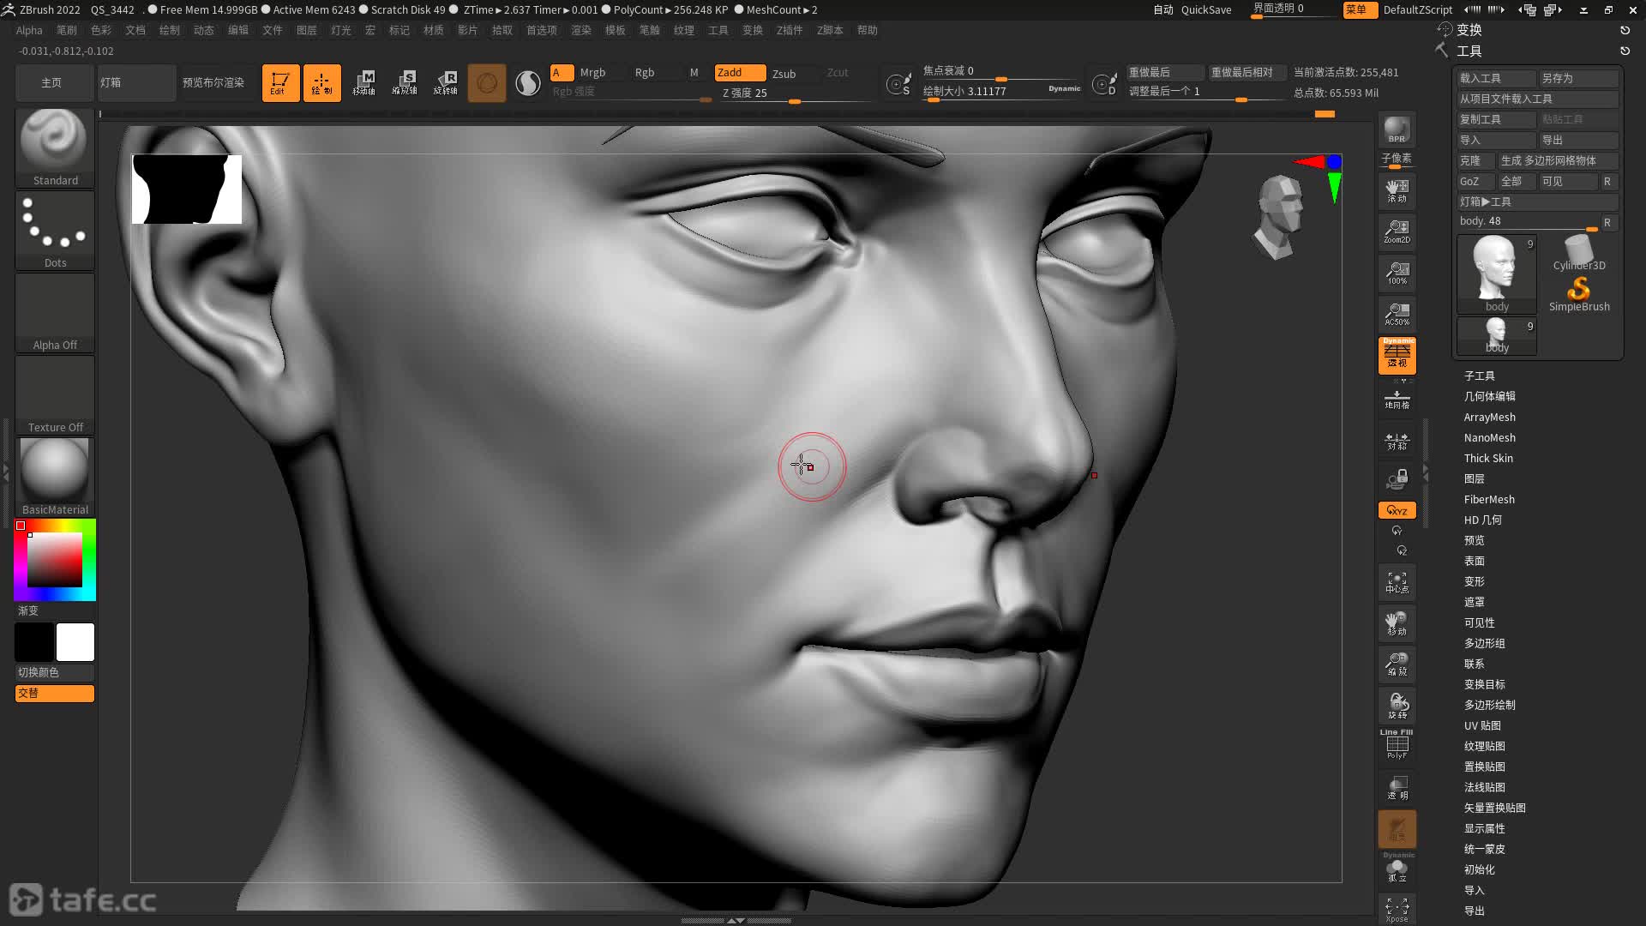Click the Move (移动) view icon
The width and height of the screenshot is (1646, 926).
tap(1397, 624)
